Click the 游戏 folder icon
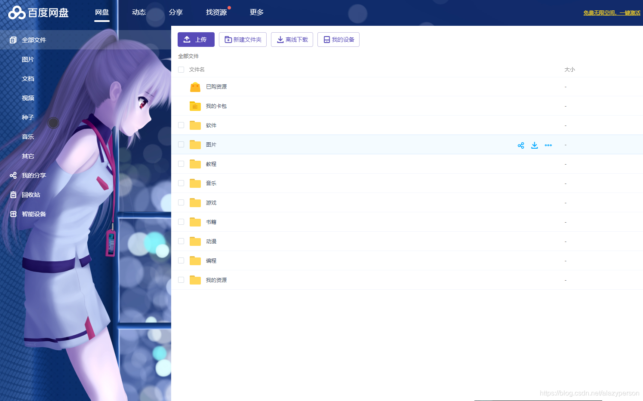643x401 pixels. [x=195, y=203]
